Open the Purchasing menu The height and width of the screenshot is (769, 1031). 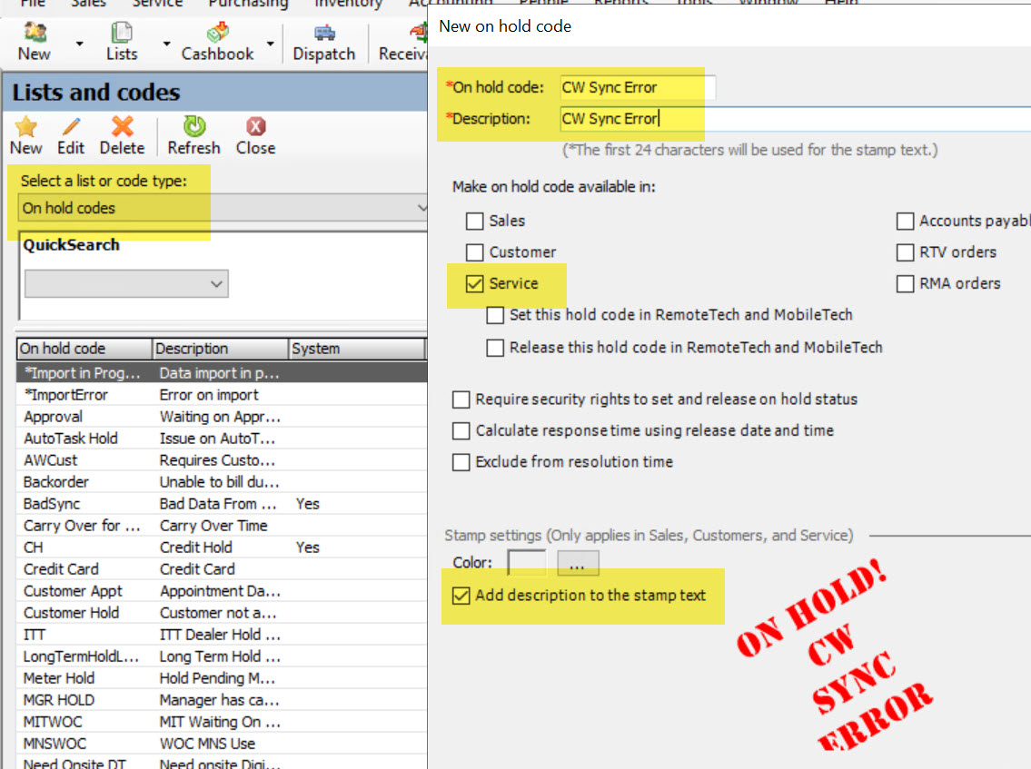[248, 4]
